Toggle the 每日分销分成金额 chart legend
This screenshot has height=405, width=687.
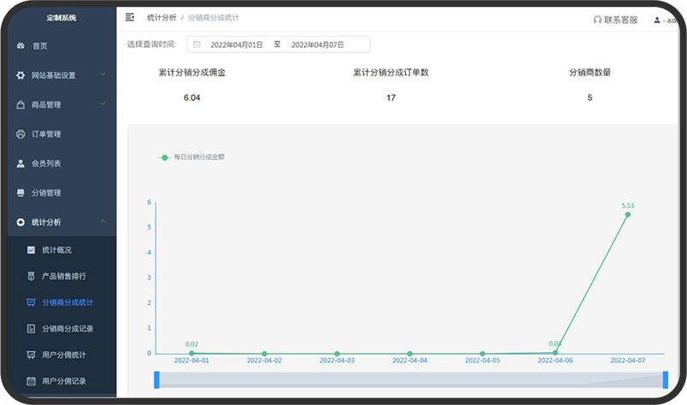[193, 157]
